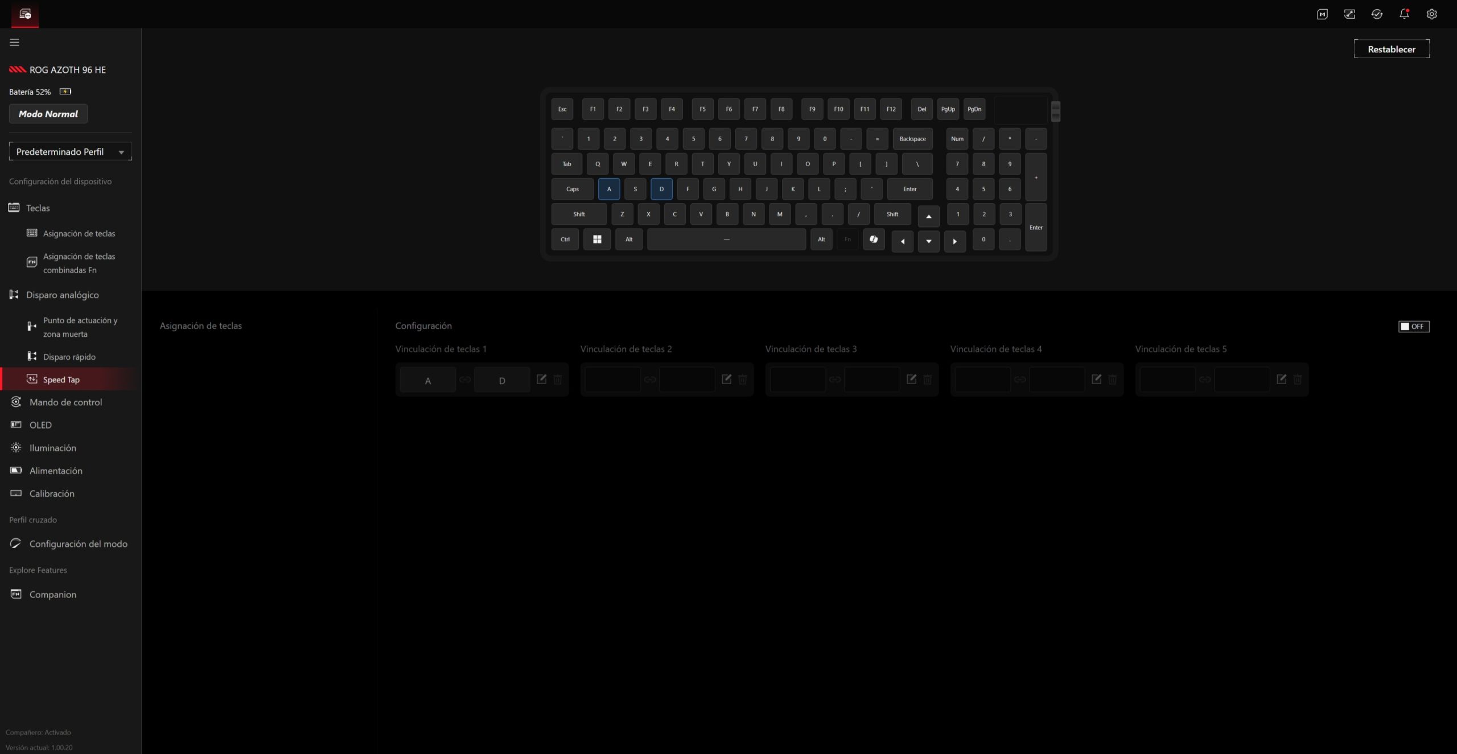Go to OLED settings
1457x754 pixels.
coord(40,425)
